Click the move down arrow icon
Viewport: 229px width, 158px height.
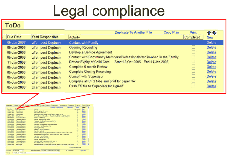point(214,32)
